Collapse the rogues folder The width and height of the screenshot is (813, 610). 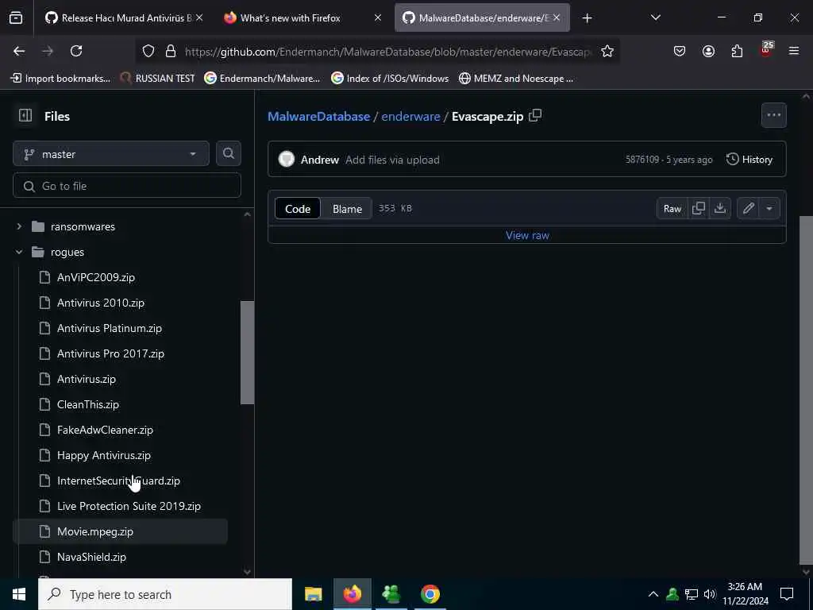pyautogui.click(x=19, y=252)
